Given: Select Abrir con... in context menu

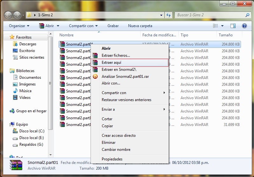Looking at the screenshot, I should click(130, 83).
